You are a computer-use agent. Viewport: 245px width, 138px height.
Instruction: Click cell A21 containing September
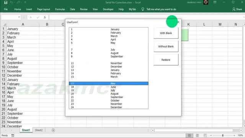(23, 113)
